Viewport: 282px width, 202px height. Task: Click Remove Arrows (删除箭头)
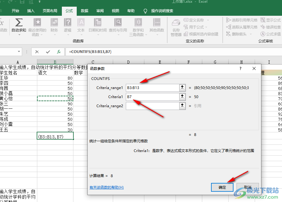[236, 34]
